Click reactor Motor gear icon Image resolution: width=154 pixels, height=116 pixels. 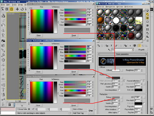[3, 60]
